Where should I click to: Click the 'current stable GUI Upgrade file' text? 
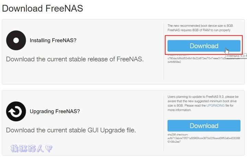(91, 130)
